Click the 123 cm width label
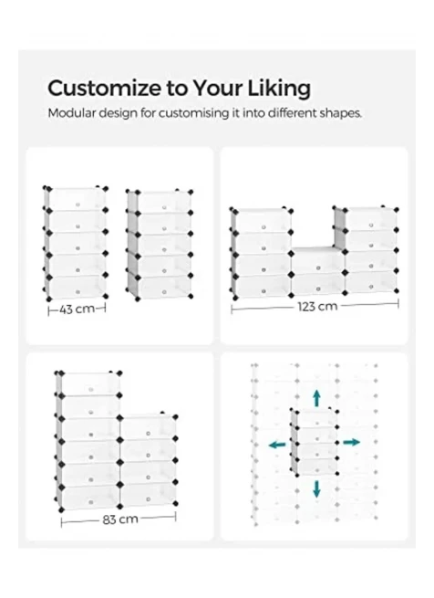This screenshot has width=434, height=598. click(x=317, y=307)
